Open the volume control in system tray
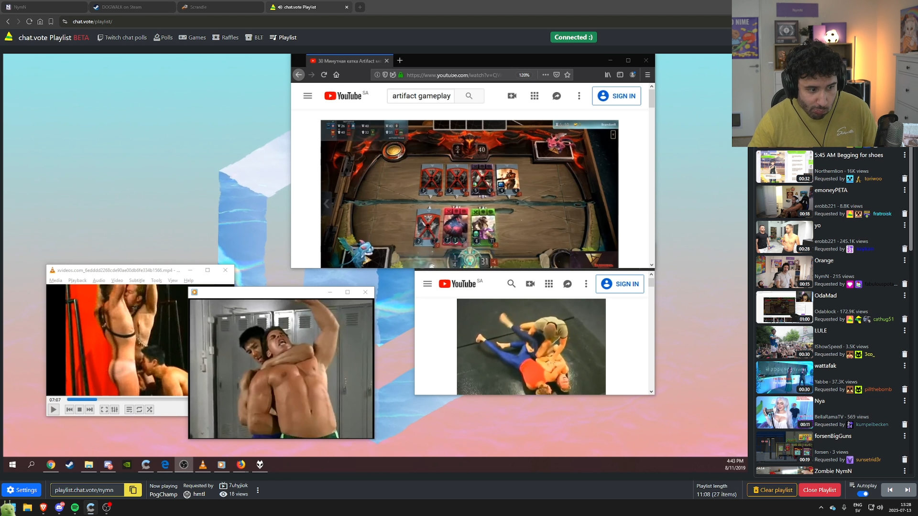 tap(880, 507)
